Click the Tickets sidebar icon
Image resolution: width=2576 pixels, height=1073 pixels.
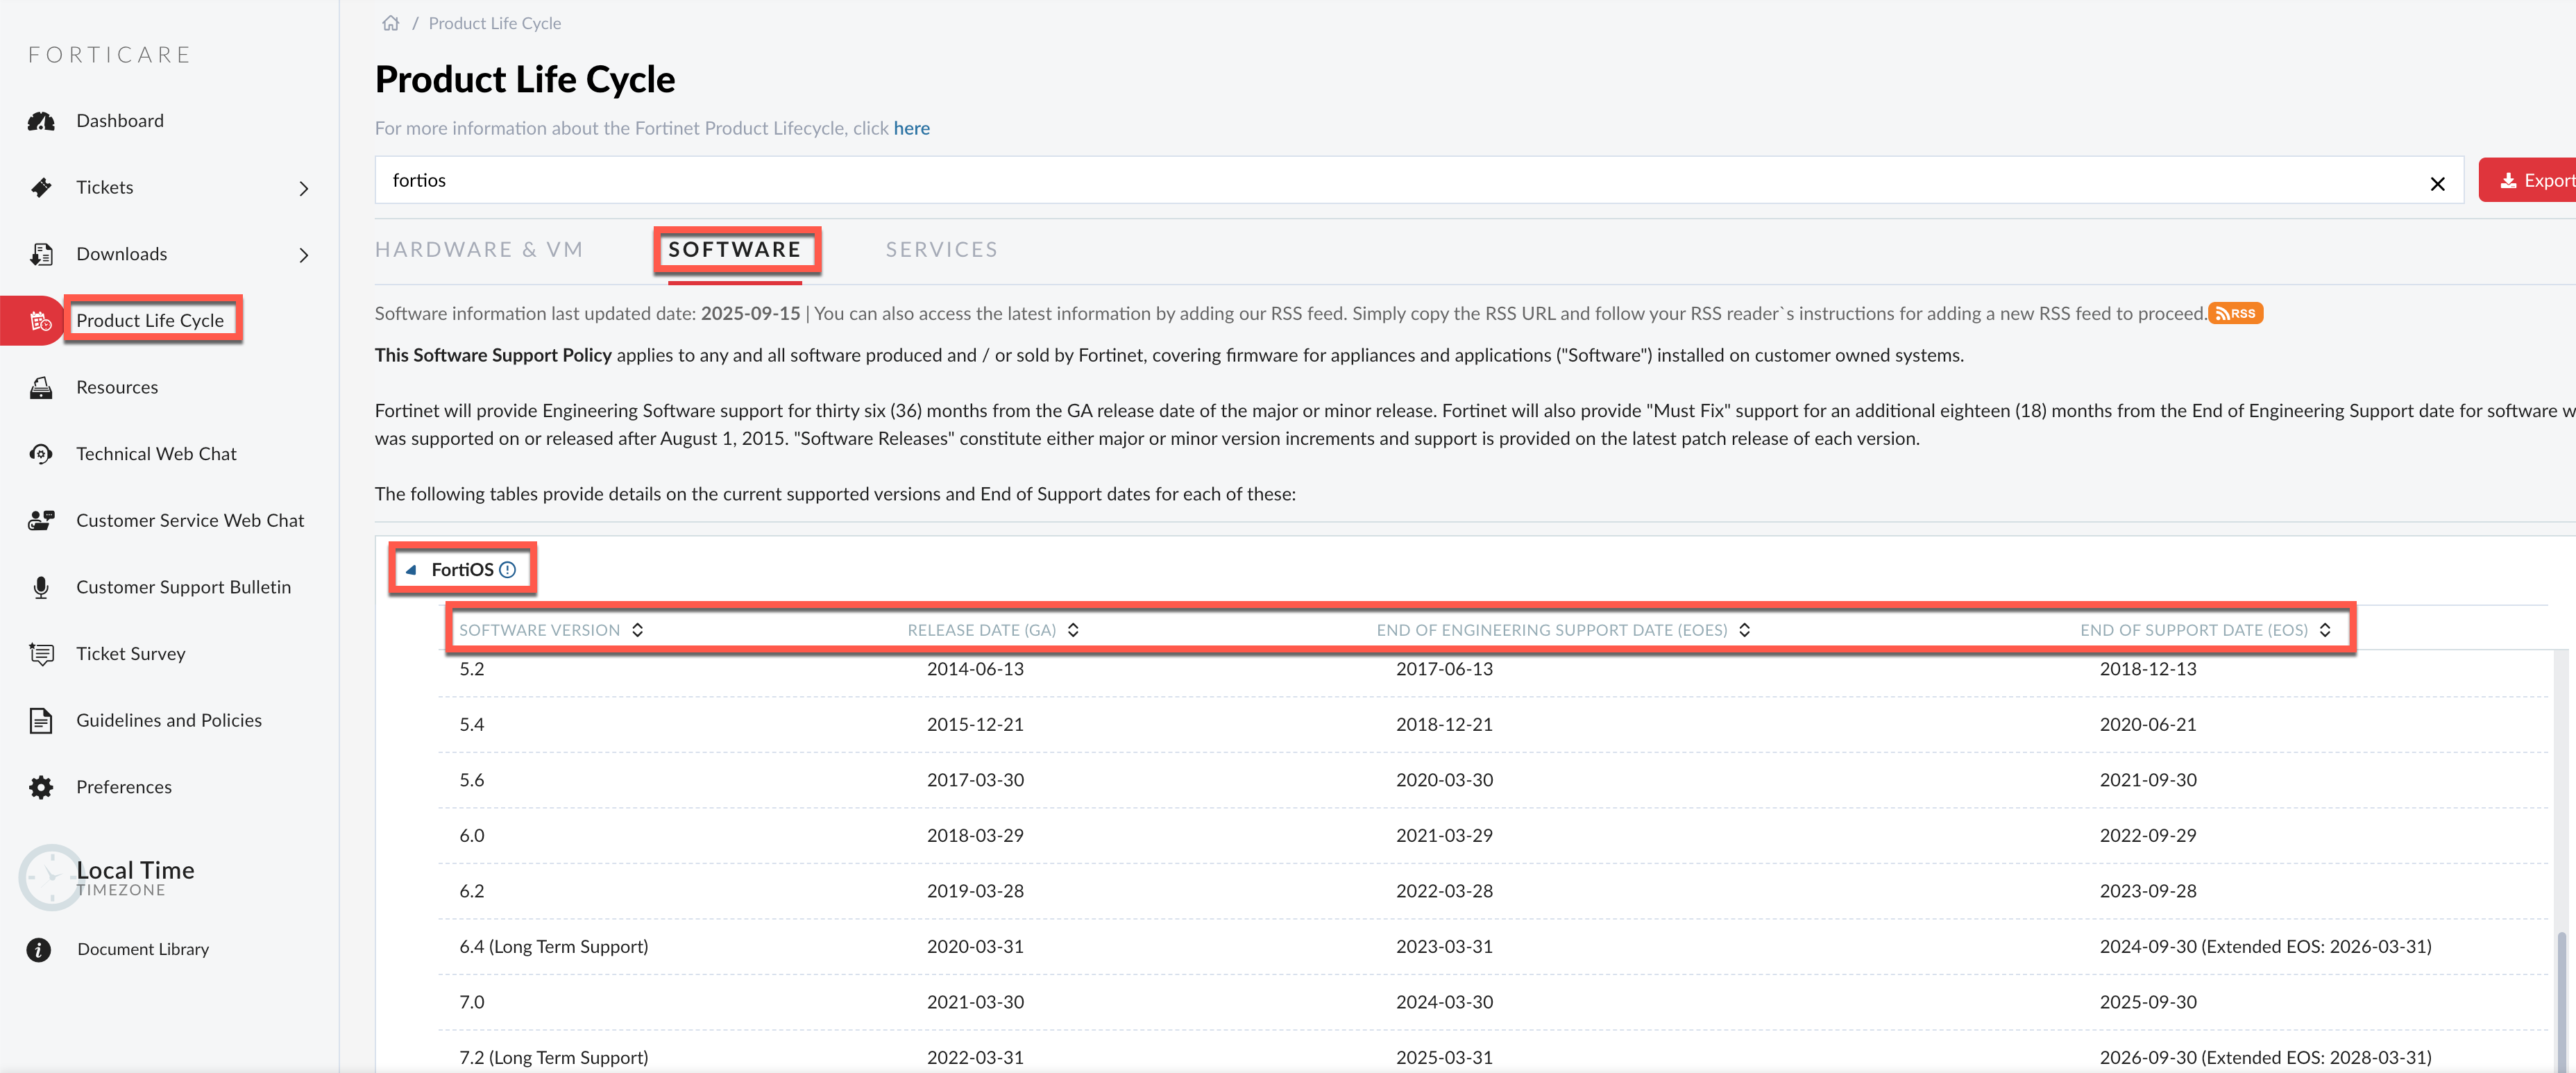point(41,188)
